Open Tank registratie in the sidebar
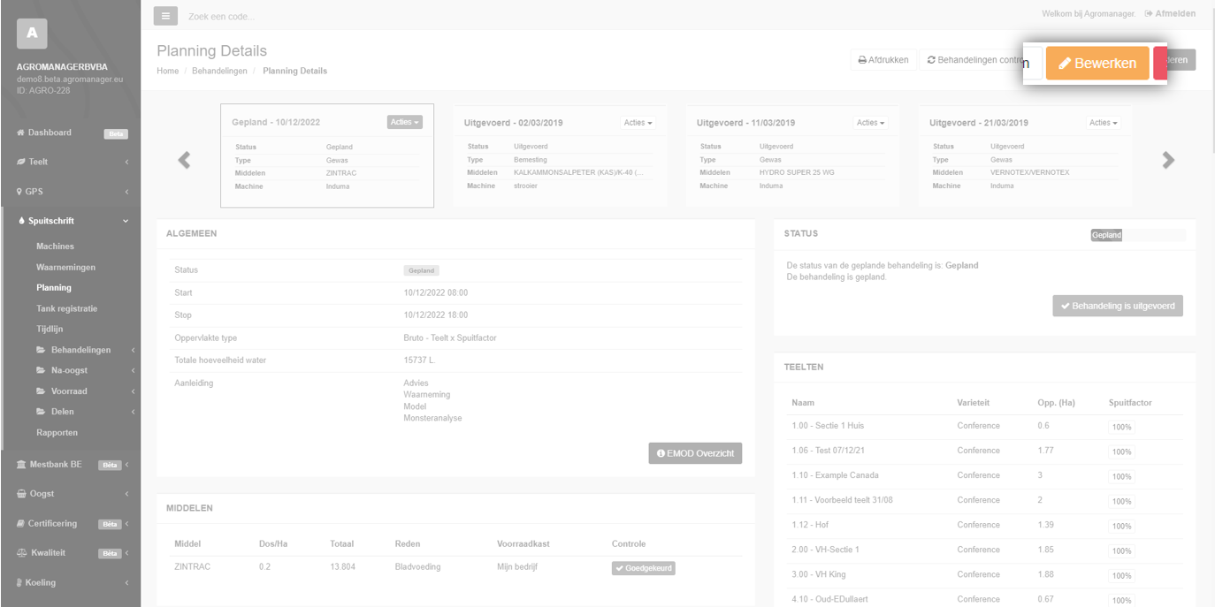 66,308
